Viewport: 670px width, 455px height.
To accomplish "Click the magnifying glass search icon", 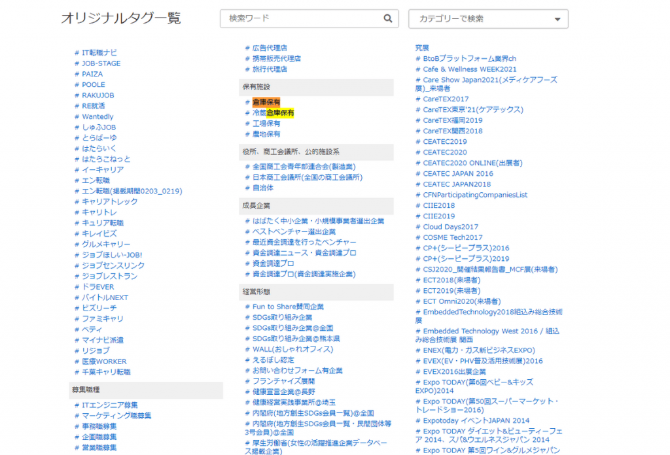I will click(387, 18).
